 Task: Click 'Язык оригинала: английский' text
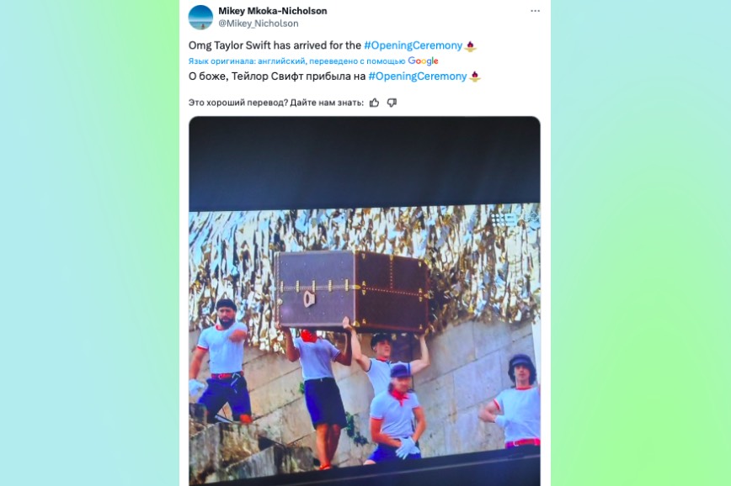click(247, 61)
